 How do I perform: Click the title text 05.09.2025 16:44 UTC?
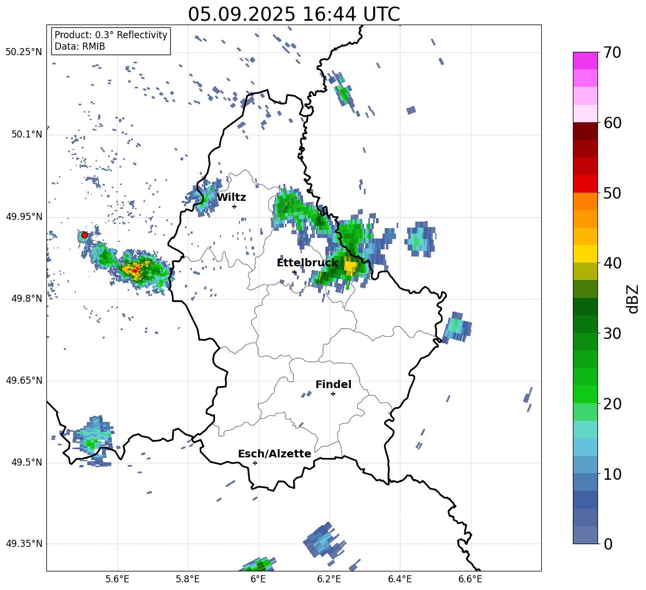[x=294, y=14]
